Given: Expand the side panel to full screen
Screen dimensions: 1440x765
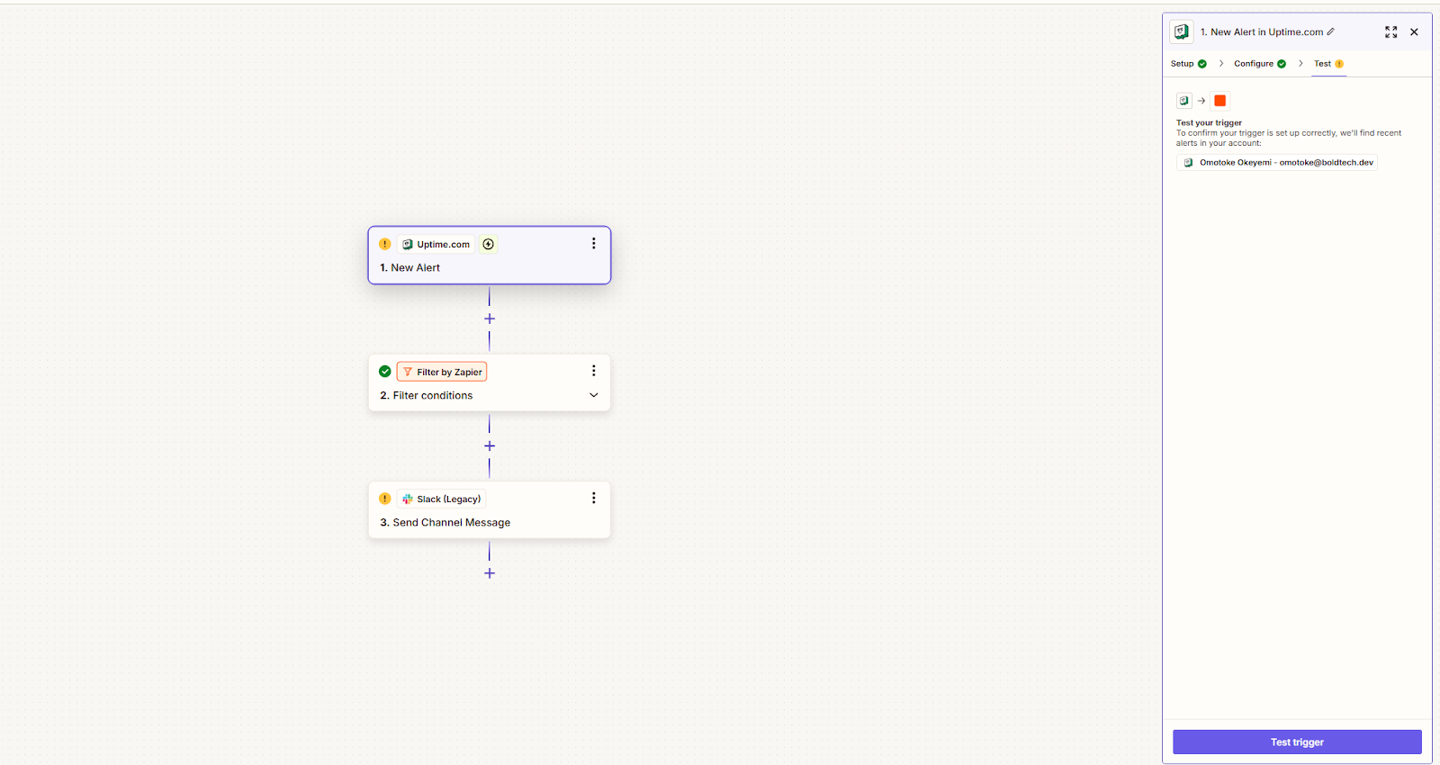Looking at the screenshot, I should [x=1390, y=32].
